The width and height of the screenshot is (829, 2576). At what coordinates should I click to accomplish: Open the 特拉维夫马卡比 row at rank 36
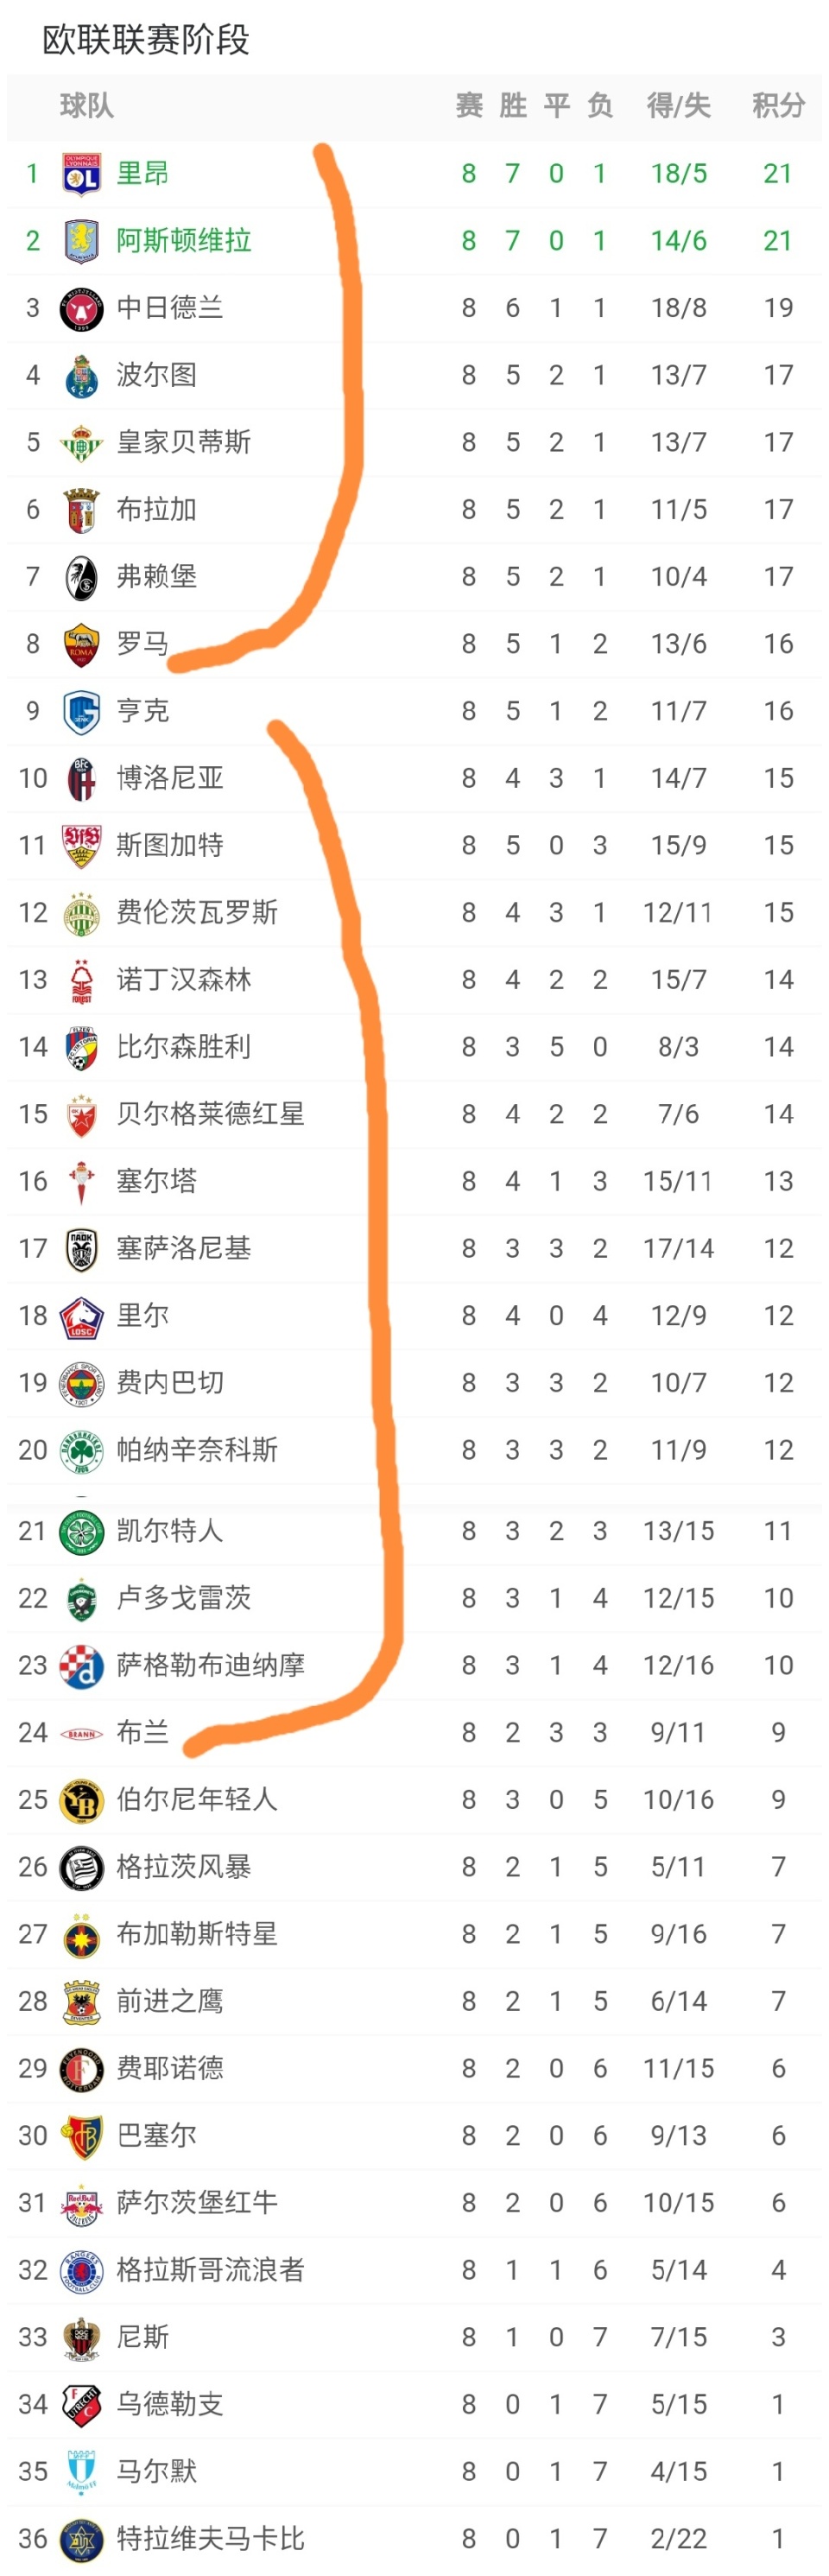pos(210,2539)
